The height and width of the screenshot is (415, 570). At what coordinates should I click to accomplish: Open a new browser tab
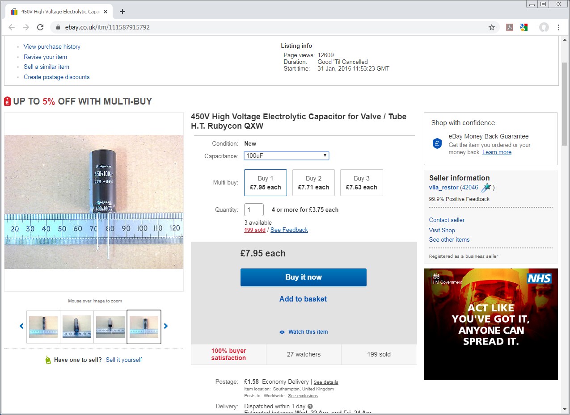pyautogui.click(x=122, y=12)
